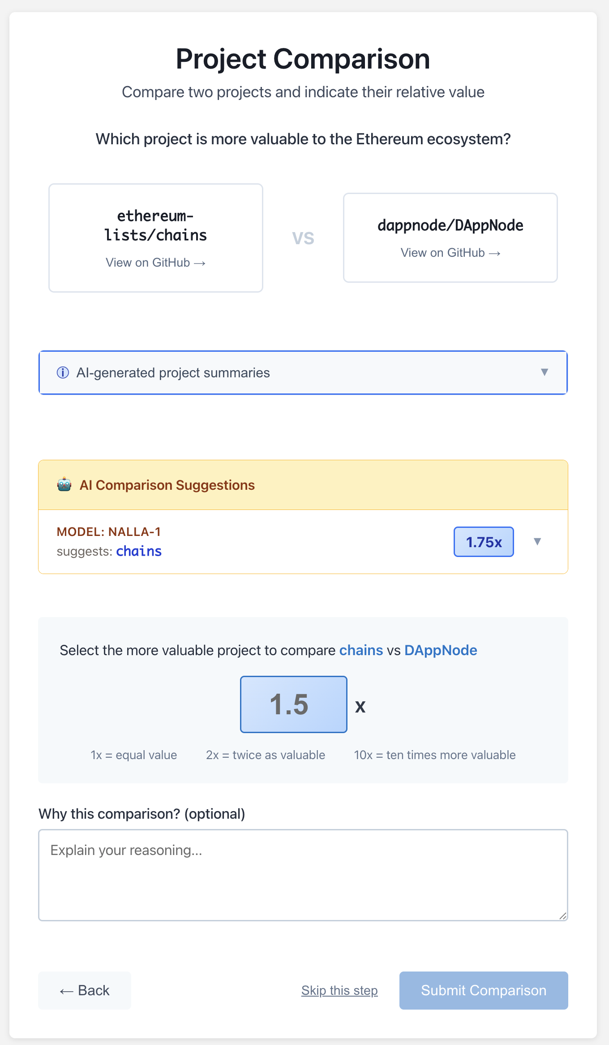Focus the 'Explain your reasoning' text area

click(x=303, y=875)
